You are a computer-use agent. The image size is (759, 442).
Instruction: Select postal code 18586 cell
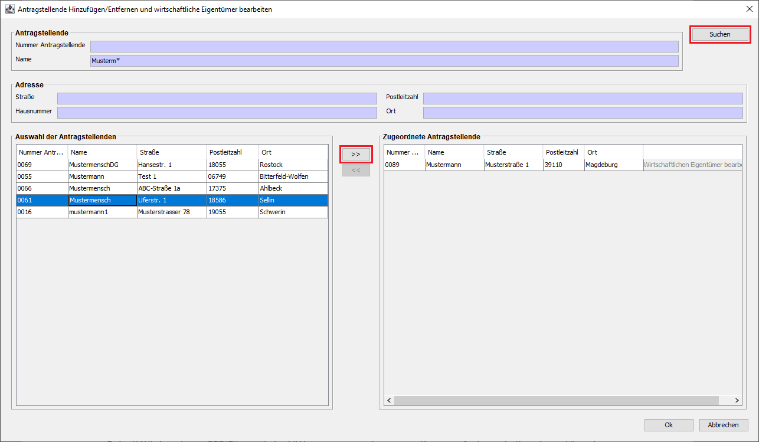233,201
